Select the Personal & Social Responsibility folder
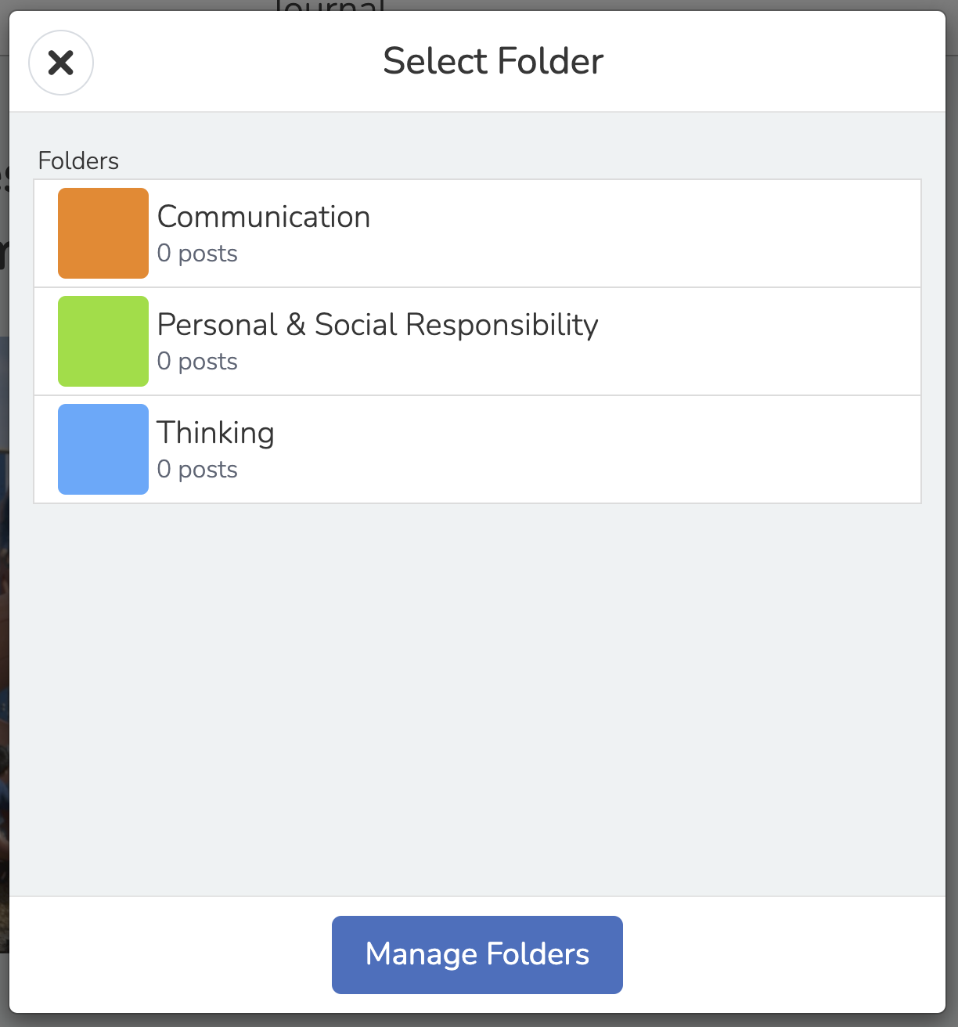Image resolution: width=958 pixels, height=1027 pixels. [x=477, y=341]
